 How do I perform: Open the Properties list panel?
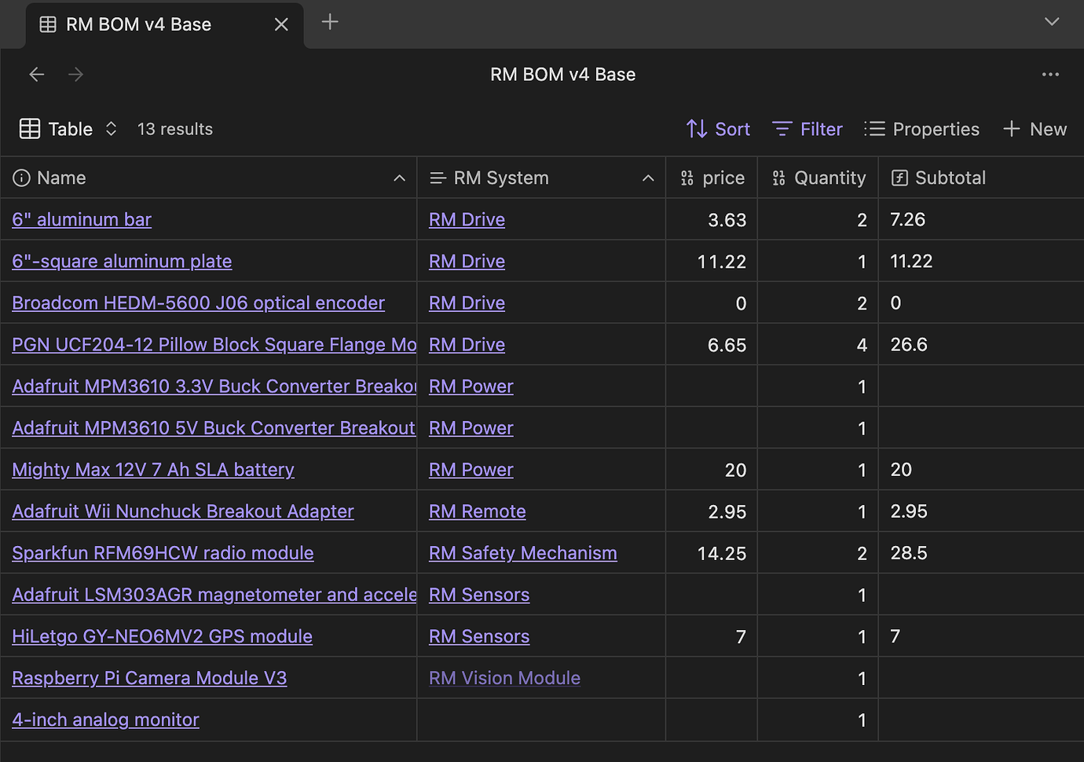[921, 129]
